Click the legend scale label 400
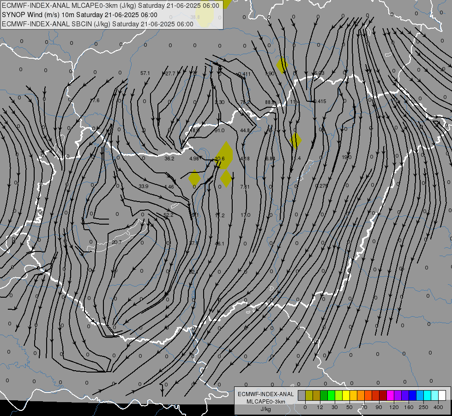Screen dimensions: 452x416 (438, 407)
